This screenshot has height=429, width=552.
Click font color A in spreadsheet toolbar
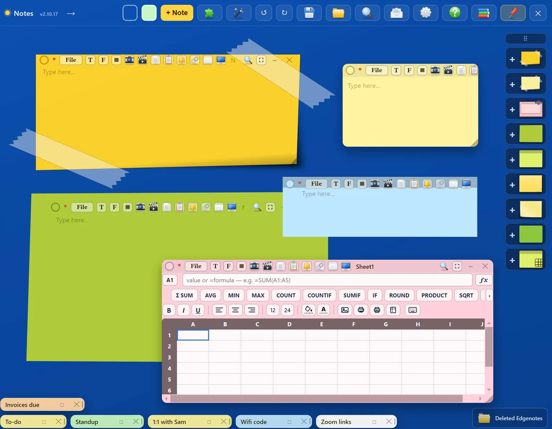[x=323, y=310]
